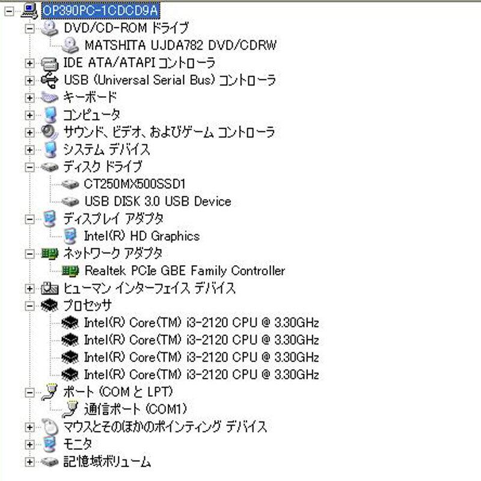
Task: Collapse the ディスプレイ アダプタ branch
Action: tap(29, 219)
